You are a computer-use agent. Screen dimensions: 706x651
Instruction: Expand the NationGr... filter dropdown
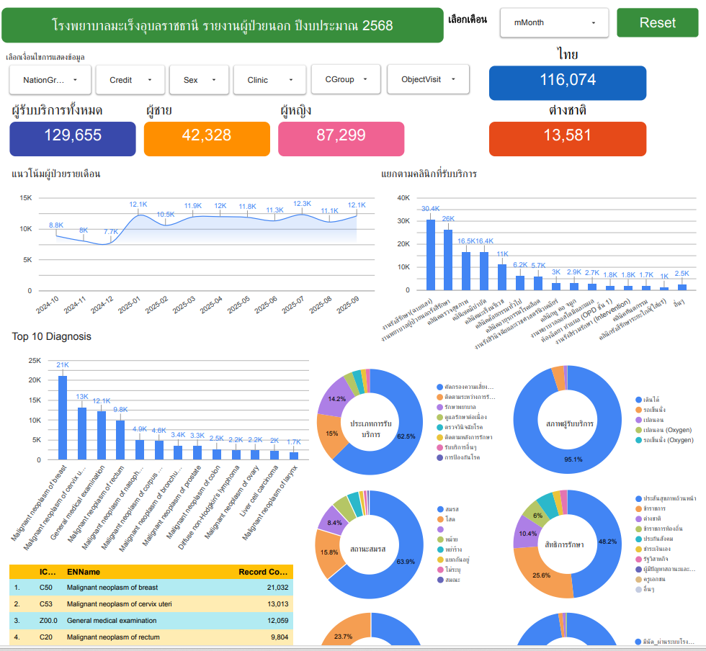(50, 80)
